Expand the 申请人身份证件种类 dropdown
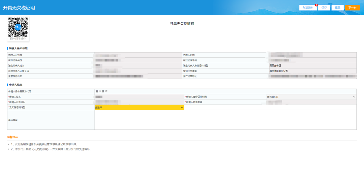 (311, 97)
